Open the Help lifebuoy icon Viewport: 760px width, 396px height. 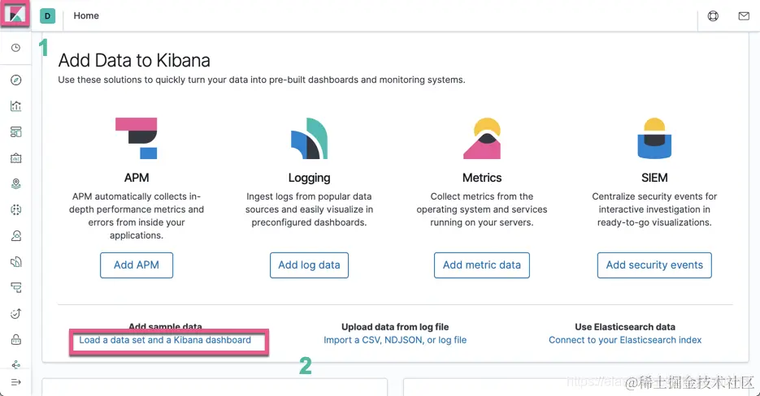[713, 15]
